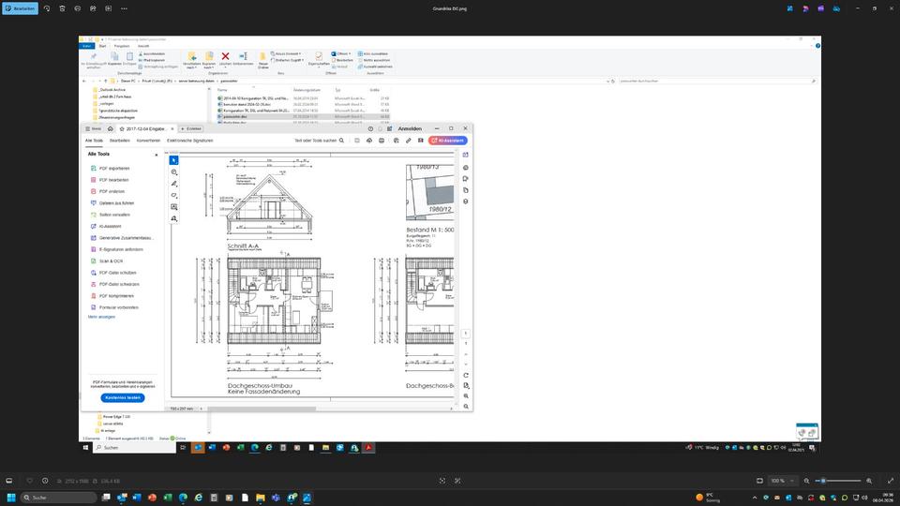
Task: Open Microsoft Edge from the bottom taskbar
Action: click(x=183, y=498)
